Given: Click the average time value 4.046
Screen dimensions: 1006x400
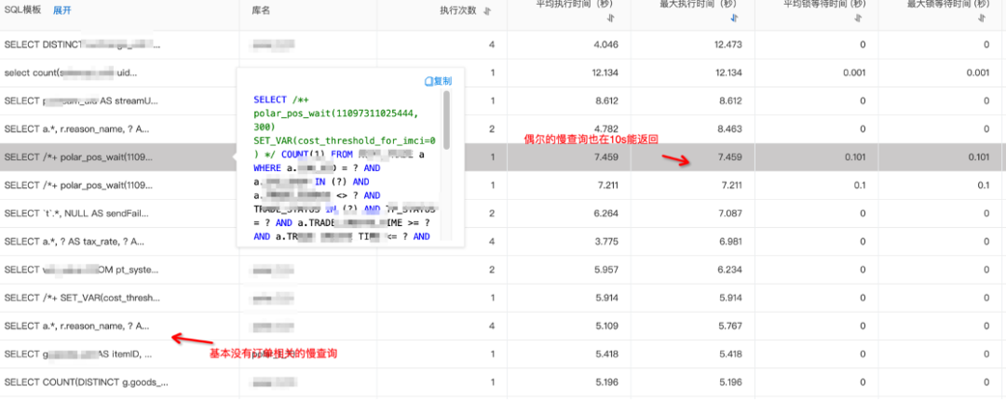Looking at the screenshot, I should 606,45.
